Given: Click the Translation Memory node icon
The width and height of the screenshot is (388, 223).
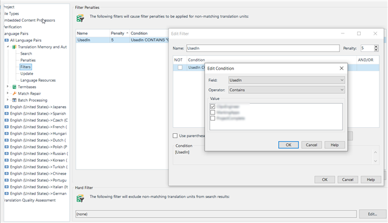Looking at the screenshot, I should click(14, 47).
